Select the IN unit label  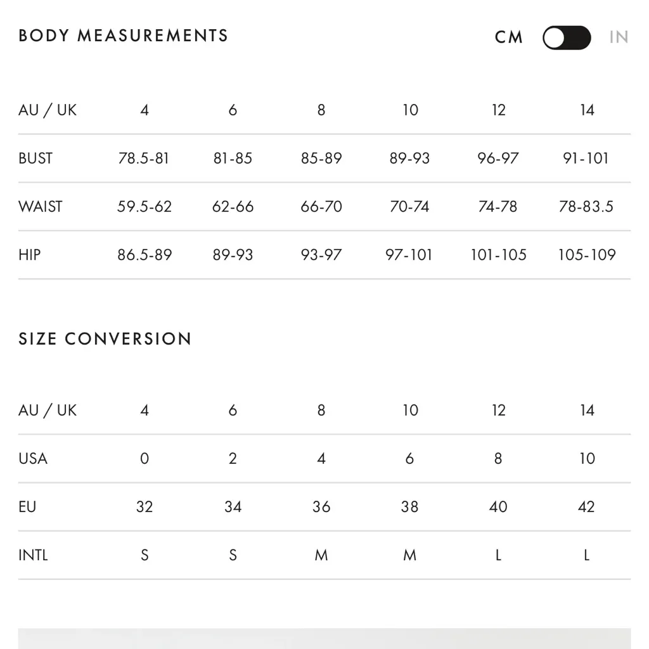click(x=619, y=37)
